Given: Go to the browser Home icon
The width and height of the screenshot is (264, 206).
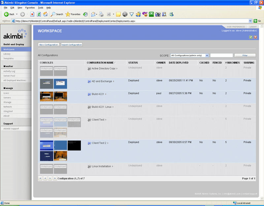Looking at the screenshot, I should pos(45,14).
